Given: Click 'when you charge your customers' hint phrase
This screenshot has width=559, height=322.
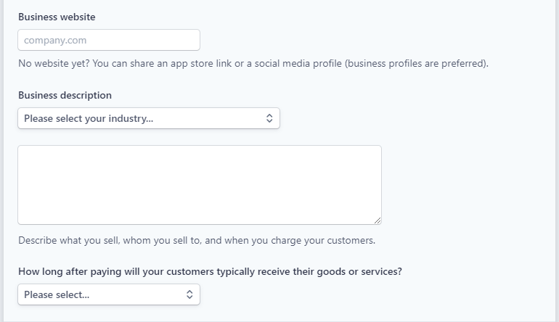Looking at the screenshot, I should point(299,241).
